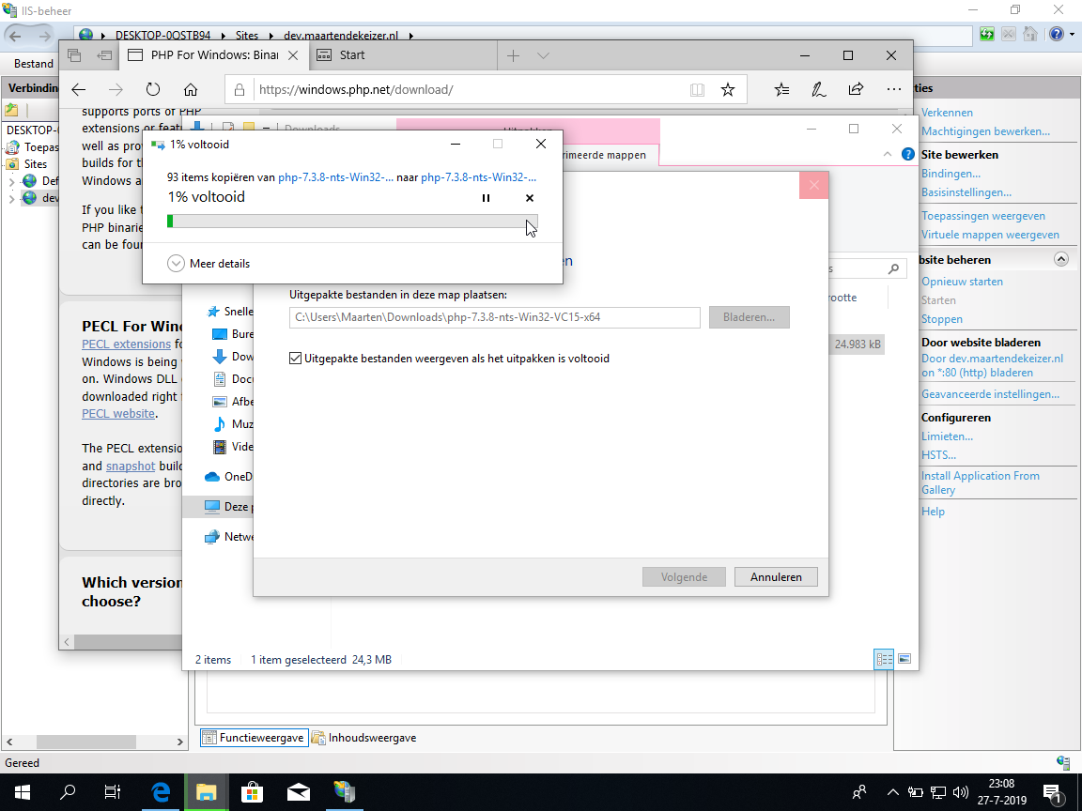Image resolution: width=1082 pixels, height=811 pixels.
Task: Click 'Geavanceerde instellingen...' link
Action: point(990,394)
